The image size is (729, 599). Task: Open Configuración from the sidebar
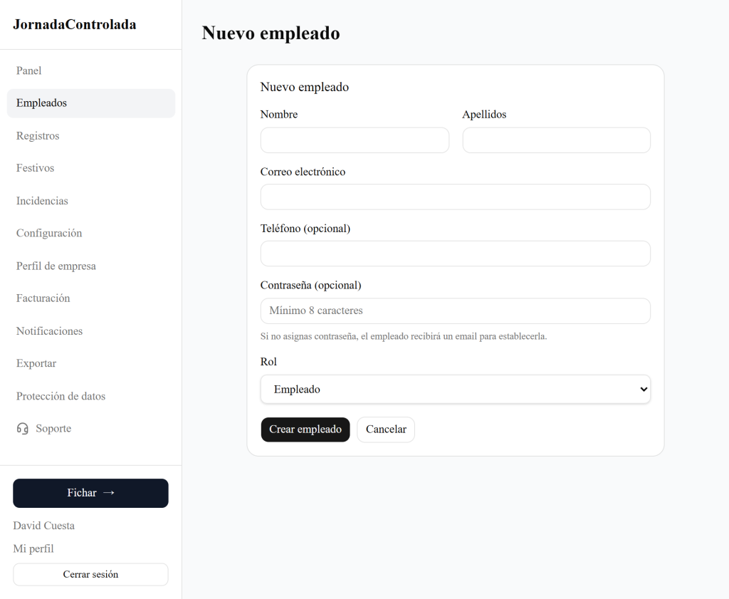pos(49,233)
